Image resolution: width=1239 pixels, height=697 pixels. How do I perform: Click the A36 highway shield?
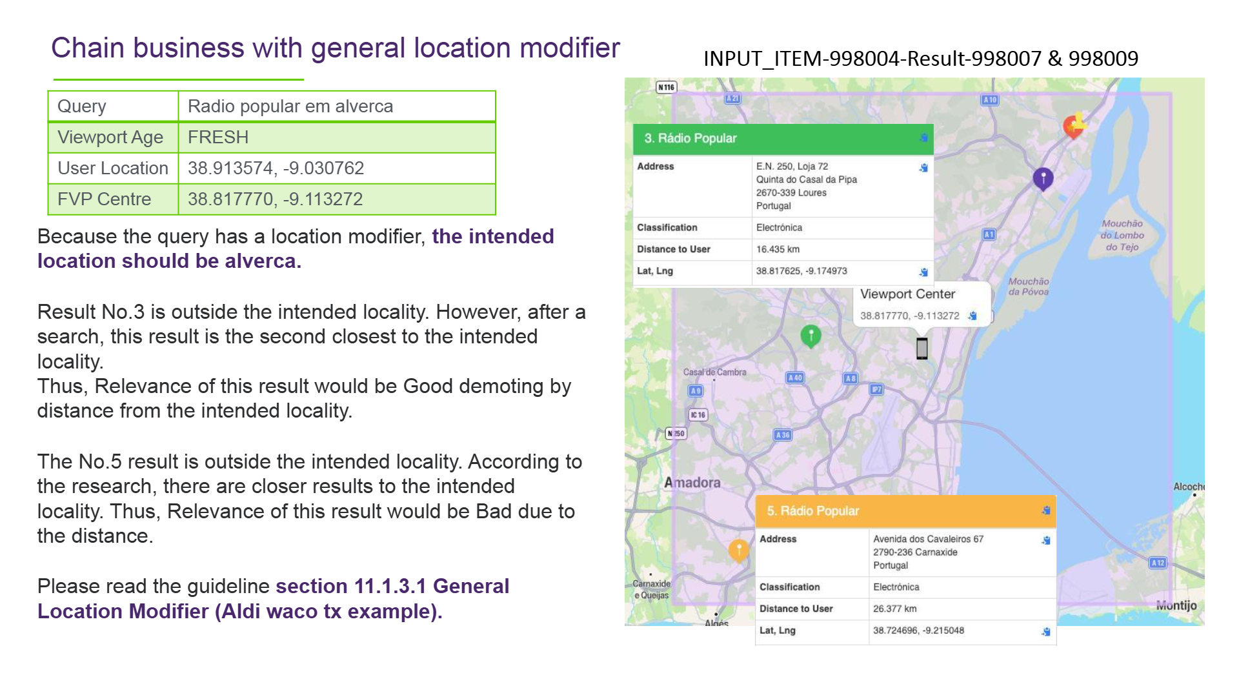[783, 435]
